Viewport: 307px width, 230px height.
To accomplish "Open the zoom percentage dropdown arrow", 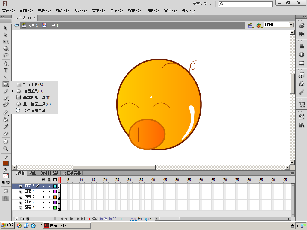I will click(291, 25).
